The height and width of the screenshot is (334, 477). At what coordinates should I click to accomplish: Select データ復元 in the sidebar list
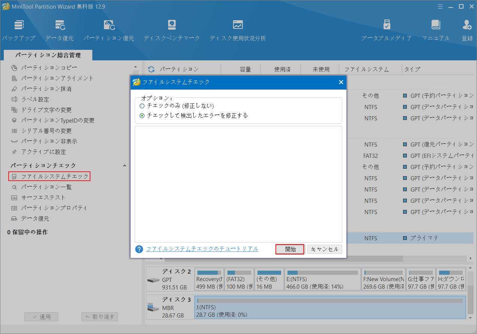tap(35, 218)
